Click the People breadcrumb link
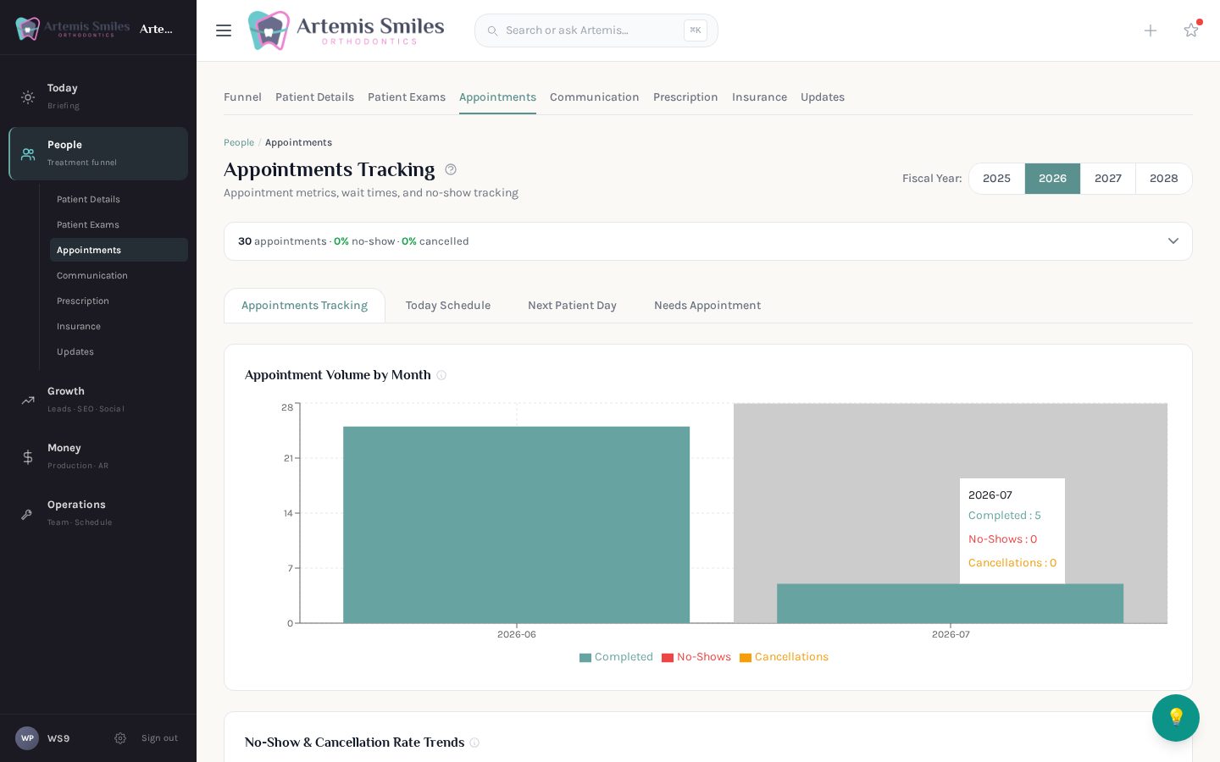This screenshot has width=1220, height=762. (x=239, y=142)
